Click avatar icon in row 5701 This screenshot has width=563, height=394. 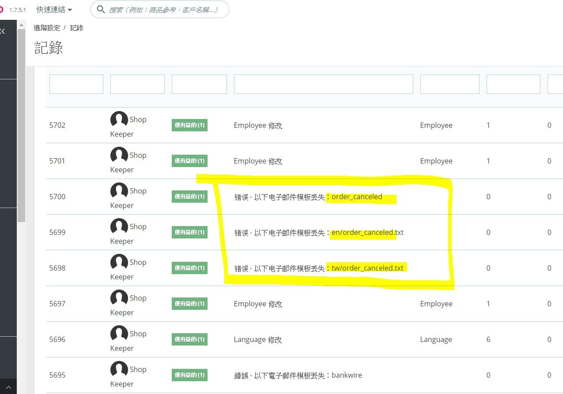(119, 155)
